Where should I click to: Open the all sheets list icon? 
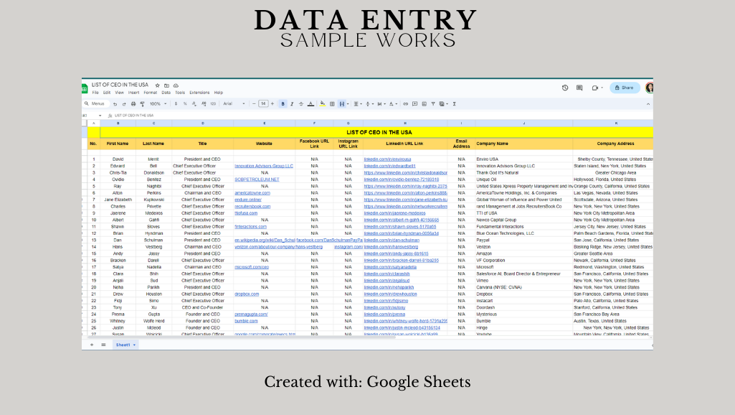[x=103, y=345]
